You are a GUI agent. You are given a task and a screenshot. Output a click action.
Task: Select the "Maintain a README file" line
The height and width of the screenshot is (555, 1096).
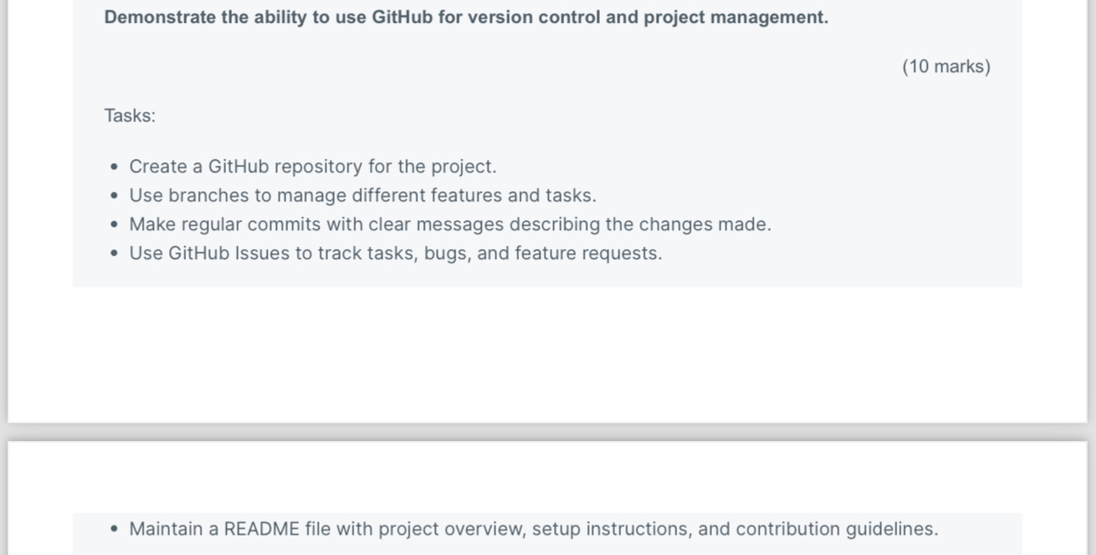[x=534, y=529]
